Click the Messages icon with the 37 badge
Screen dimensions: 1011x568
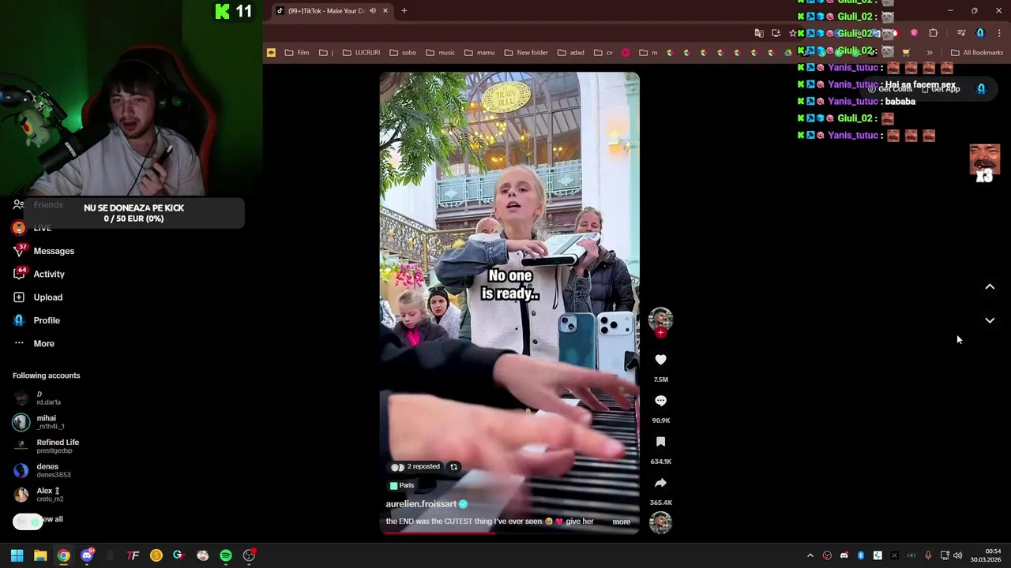[x=19, y=251]
